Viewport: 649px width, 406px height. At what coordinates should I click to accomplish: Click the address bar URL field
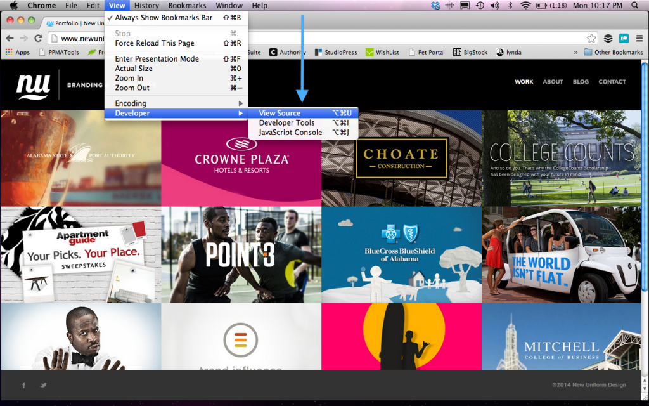[323, 39]
